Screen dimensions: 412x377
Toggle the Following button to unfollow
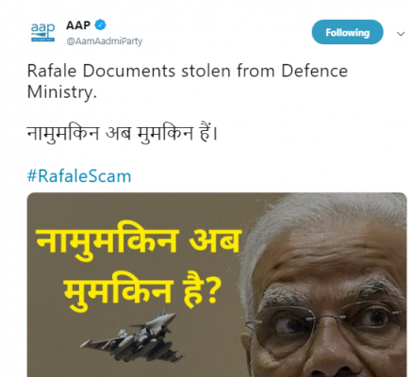click(347, 32)
